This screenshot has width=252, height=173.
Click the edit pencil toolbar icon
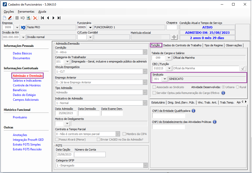10,18
